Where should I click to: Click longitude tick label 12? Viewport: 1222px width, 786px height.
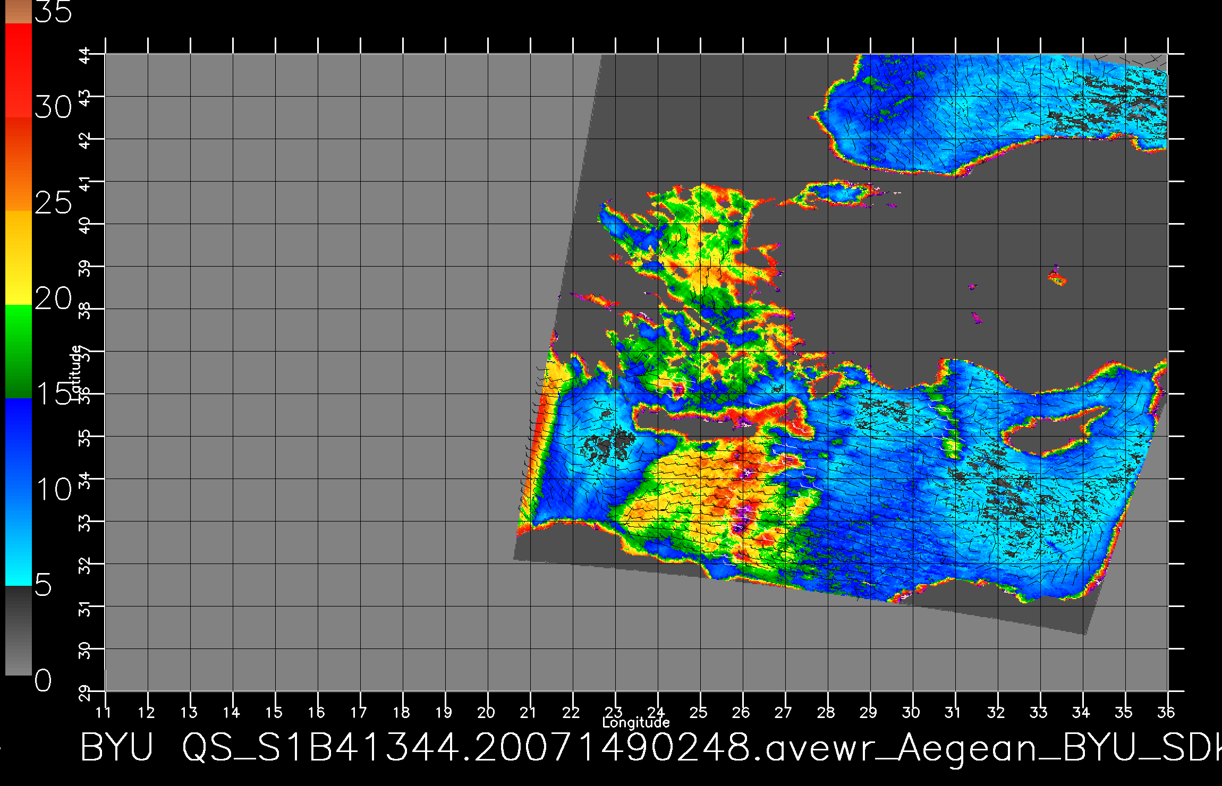click(x=147, y=712)
